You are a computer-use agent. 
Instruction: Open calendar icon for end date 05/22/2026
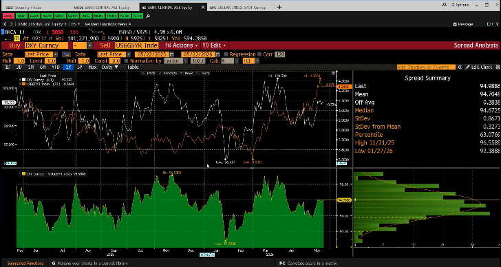point(217,54)
